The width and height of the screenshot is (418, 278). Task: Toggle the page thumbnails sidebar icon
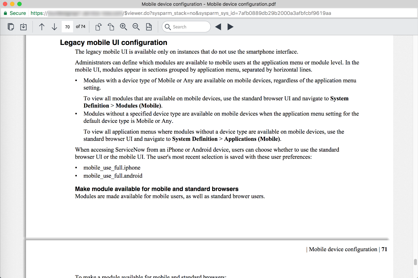(x=11, y=27)
